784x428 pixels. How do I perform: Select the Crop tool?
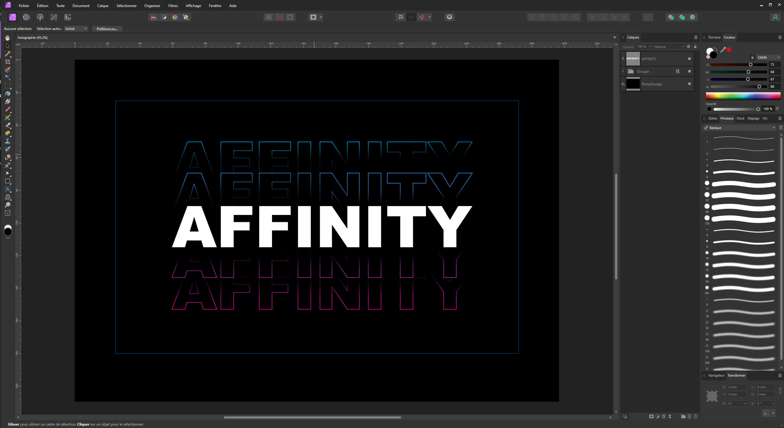pyautogui.click(x=8, y=62)
